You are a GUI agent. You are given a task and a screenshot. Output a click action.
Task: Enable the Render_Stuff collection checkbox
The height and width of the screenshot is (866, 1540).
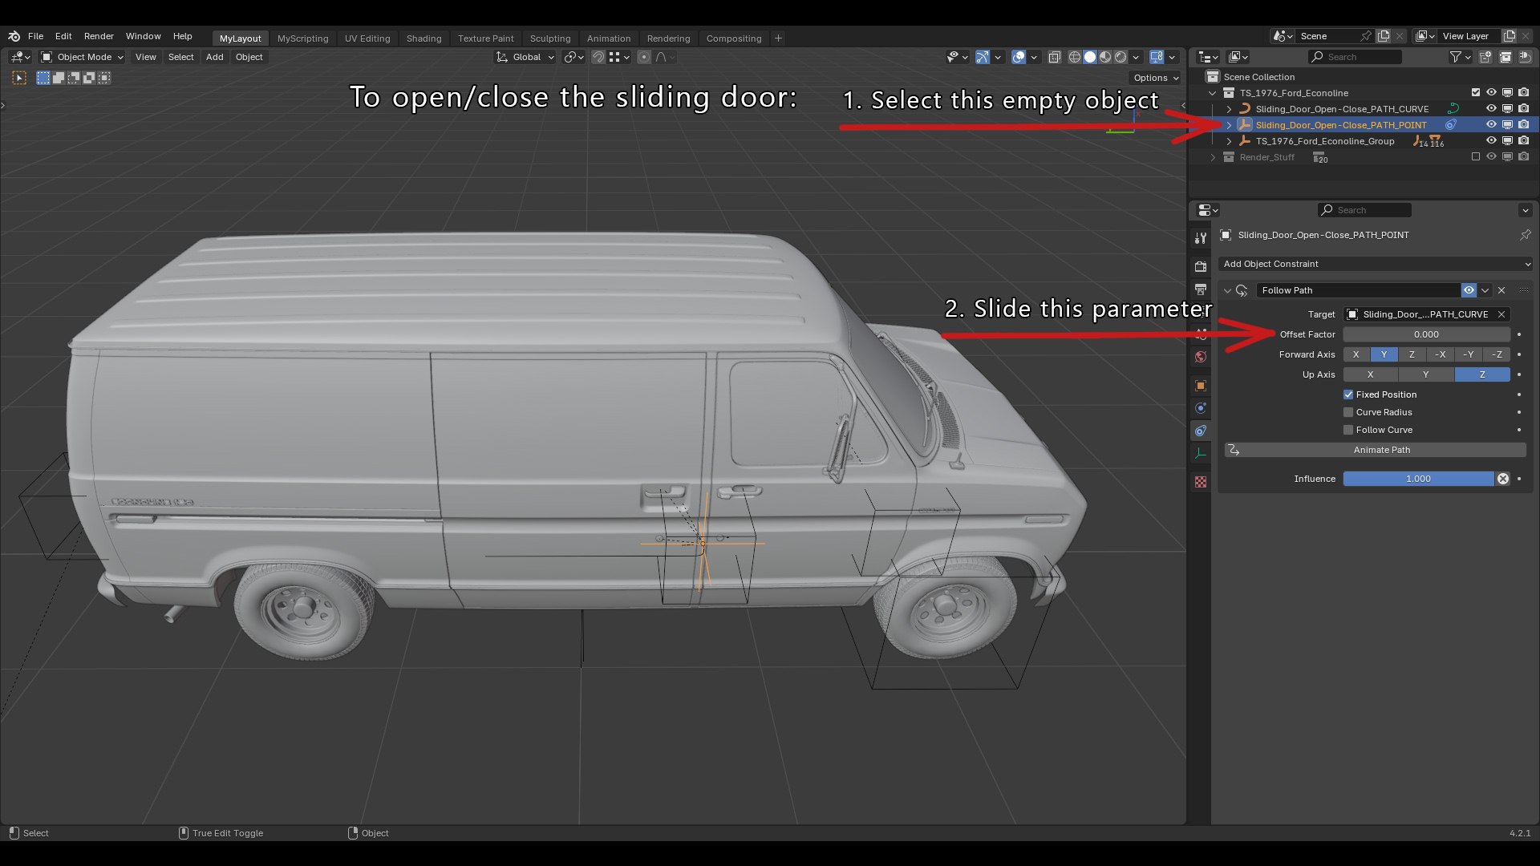(1476, 157)
